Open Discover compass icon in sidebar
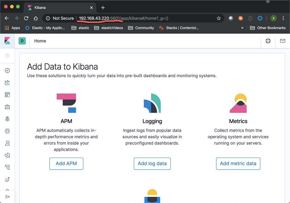Screen dimensions: 290x203 point(7,70)
